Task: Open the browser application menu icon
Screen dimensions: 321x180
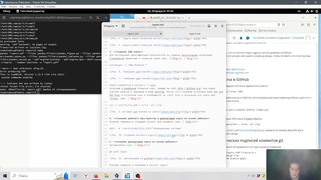Action: 314,24
